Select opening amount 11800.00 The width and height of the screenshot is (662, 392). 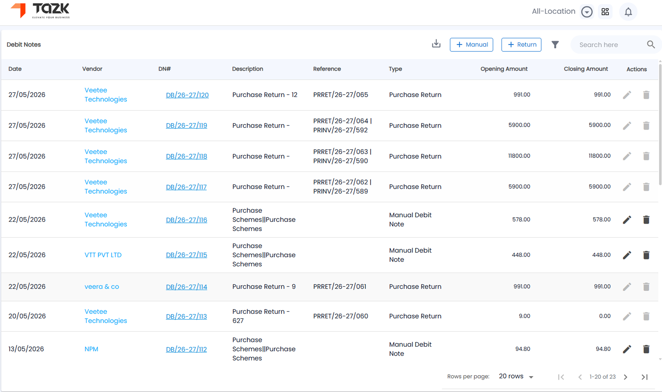pyautogui.click(x=519, y=156)
